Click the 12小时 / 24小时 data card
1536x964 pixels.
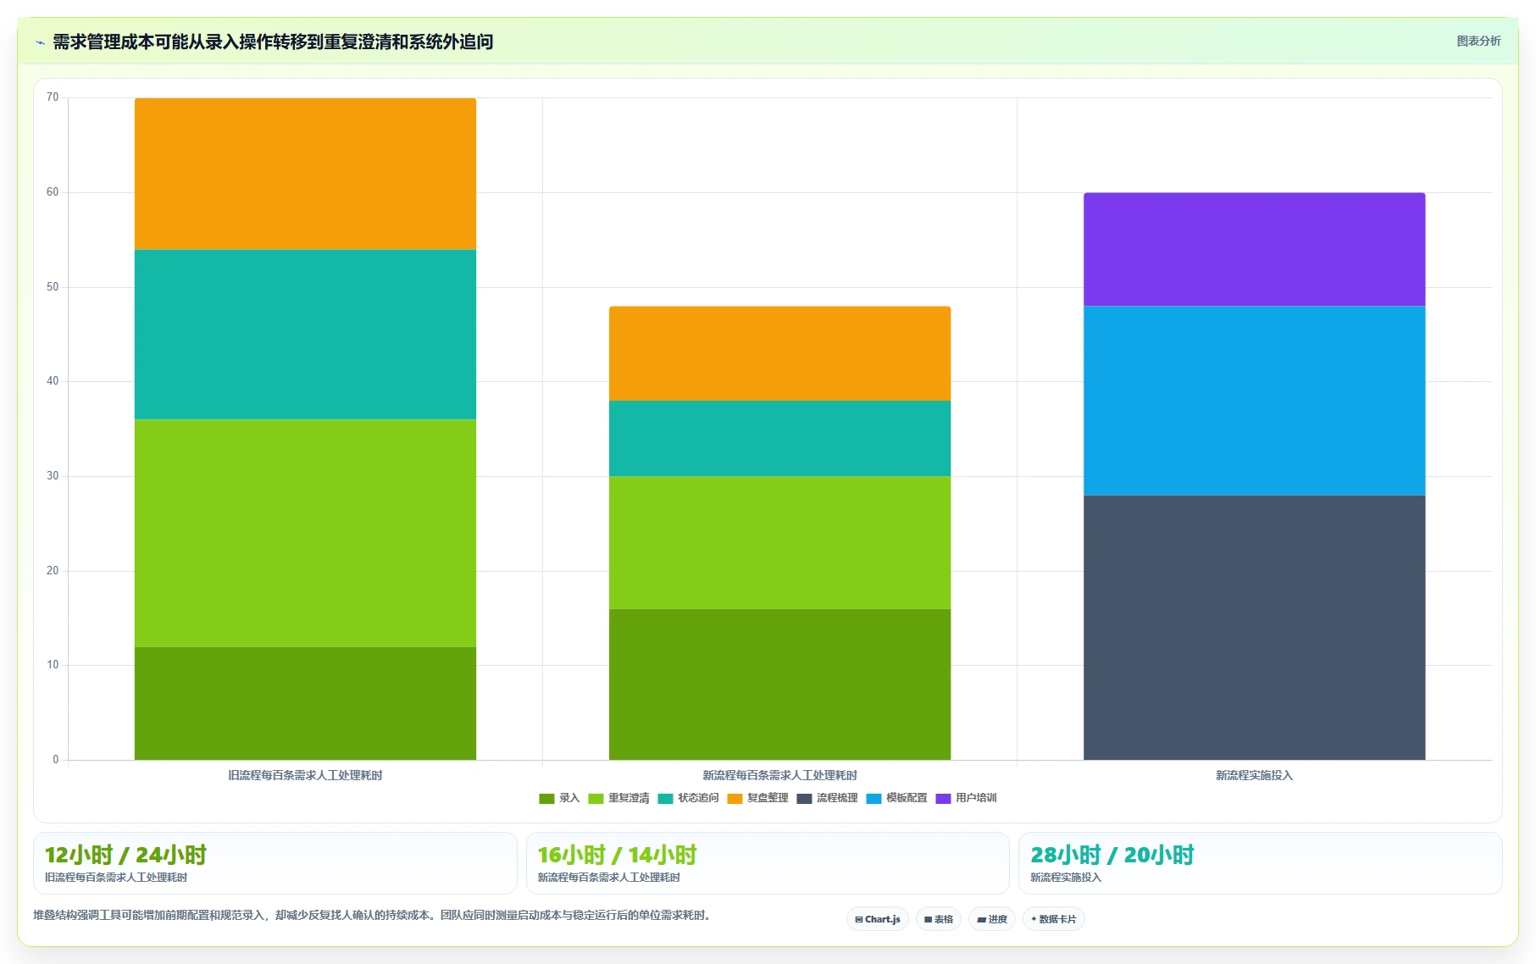[274, 863]
